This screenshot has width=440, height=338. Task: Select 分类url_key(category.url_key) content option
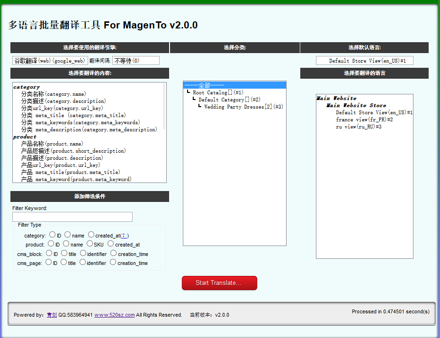pyautogui.click(x=88, y=108)
